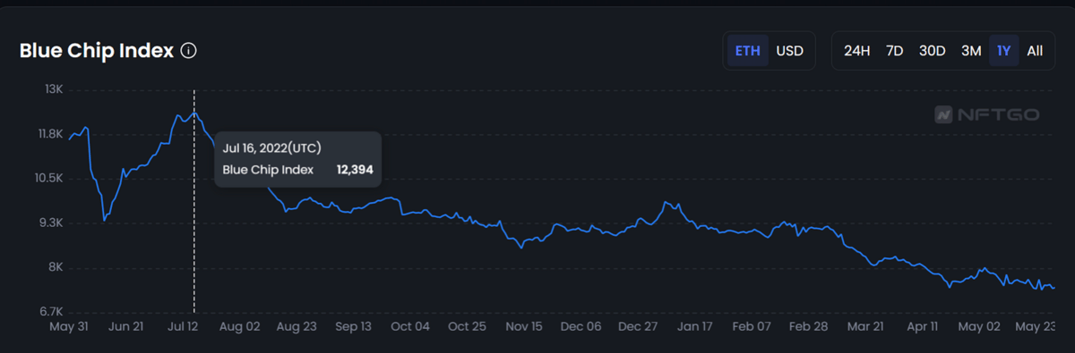Image resolution: width=1075 pixels, height=353 pixels.
Task: Click the tooltip's Blue Chip Index label
Action: tap(268, 169)
